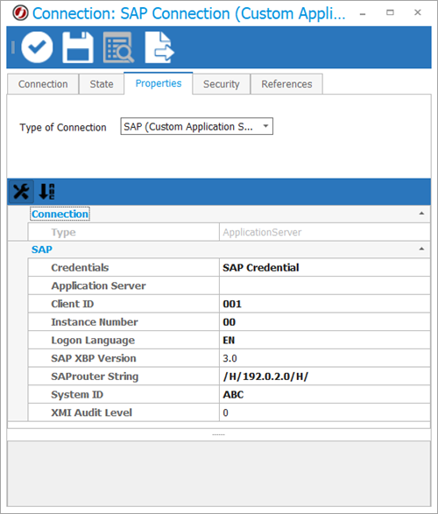Select the Logon Language property label
Image resolution: width=438 pixels, height=514 pixels.
point(93,341)
